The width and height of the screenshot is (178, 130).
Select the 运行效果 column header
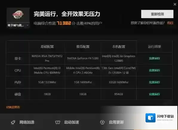[154, 47]
